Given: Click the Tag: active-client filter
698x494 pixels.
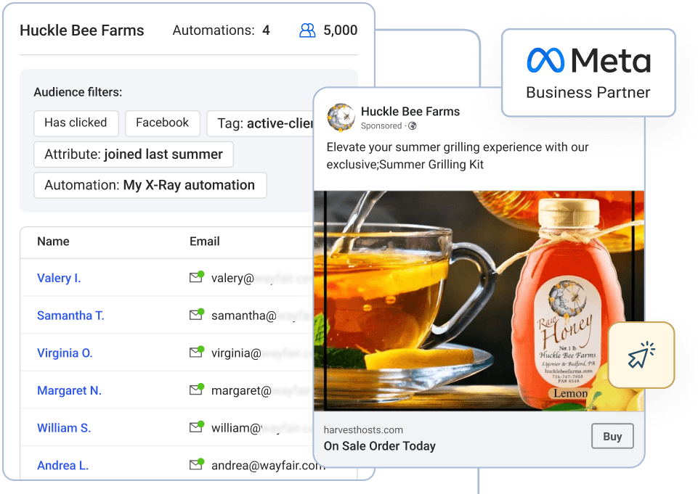Looking at the screenshot, I should (x=261, y=123).
